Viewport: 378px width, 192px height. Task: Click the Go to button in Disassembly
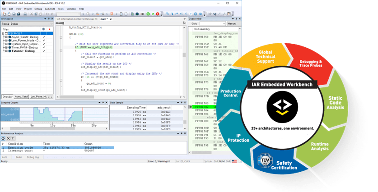click(x=194, y=24)
